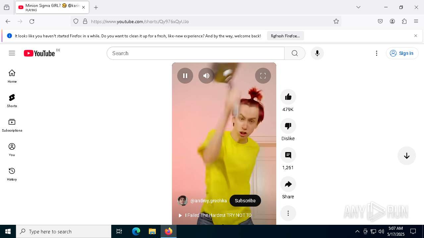This screenshot has width=424, height=238.
Task: Enter fullscreen on the Short
Action: pos(263,76)
